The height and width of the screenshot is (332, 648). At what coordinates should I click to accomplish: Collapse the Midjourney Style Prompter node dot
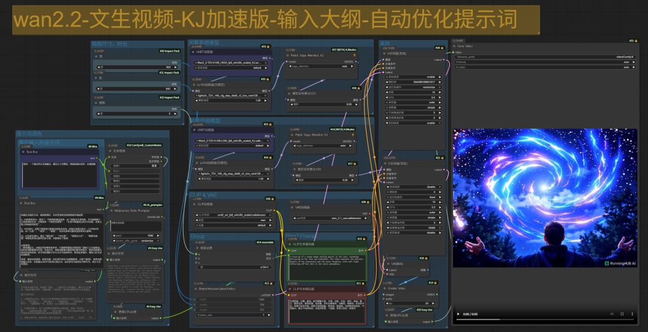110,211
